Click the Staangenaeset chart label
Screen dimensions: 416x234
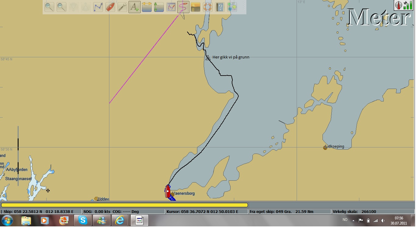[x=18, y=179]
